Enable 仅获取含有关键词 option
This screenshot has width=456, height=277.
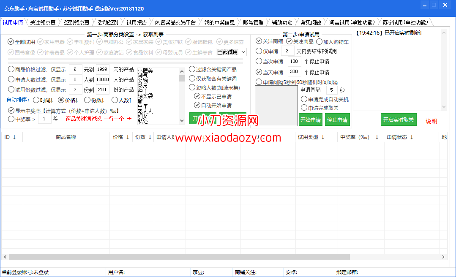(x=213, y=79)
